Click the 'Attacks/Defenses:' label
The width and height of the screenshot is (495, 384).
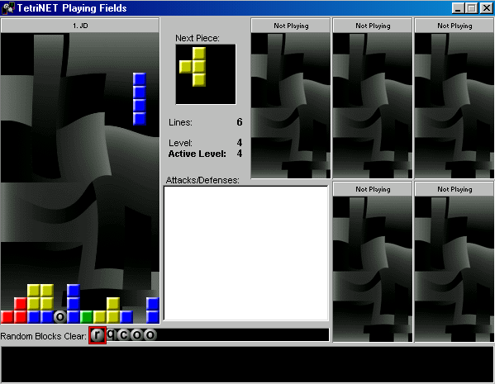tap(202, 180)
